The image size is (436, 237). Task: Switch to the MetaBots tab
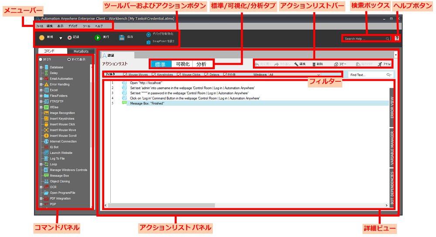81,51
